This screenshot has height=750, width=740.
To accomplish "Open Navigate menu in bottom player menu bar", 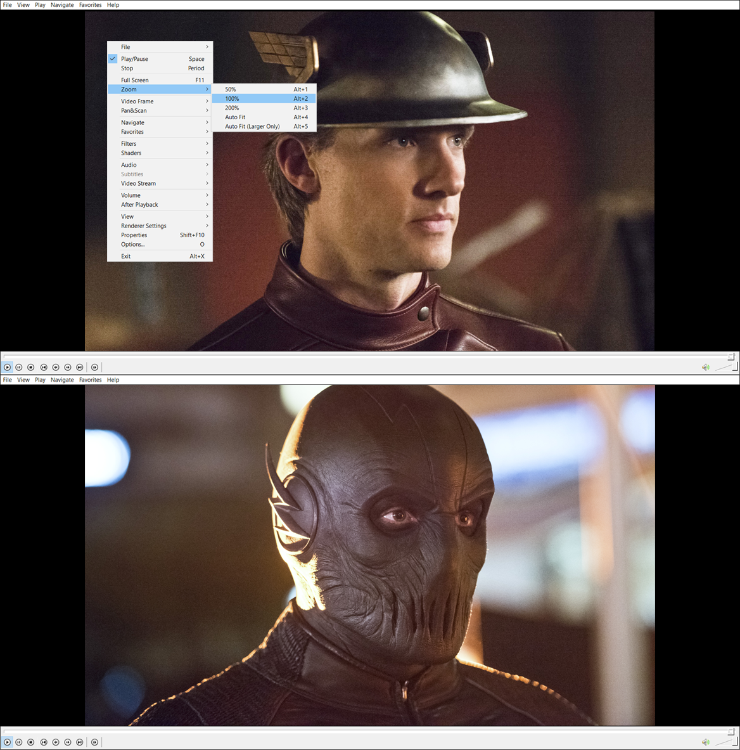I will coord(62,380).
